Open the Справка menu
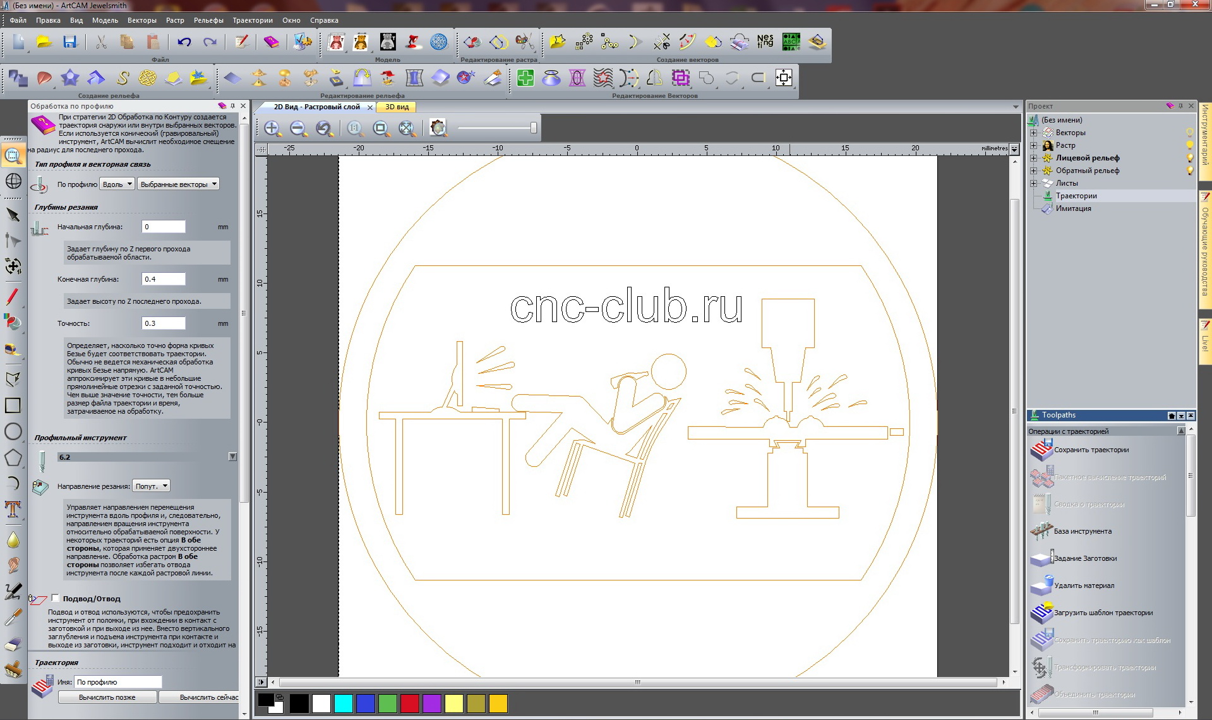The height and width of the screenshot is (720, 1212). coord(324,20)
